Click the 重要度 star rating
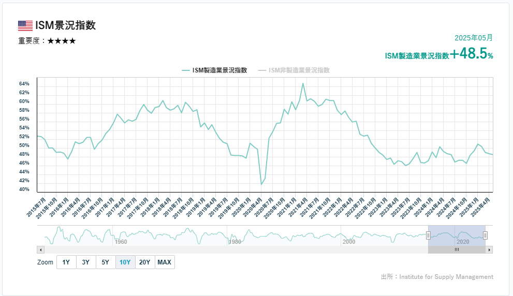The width and height of the screenshot is (513, 296). pos(62,41)
